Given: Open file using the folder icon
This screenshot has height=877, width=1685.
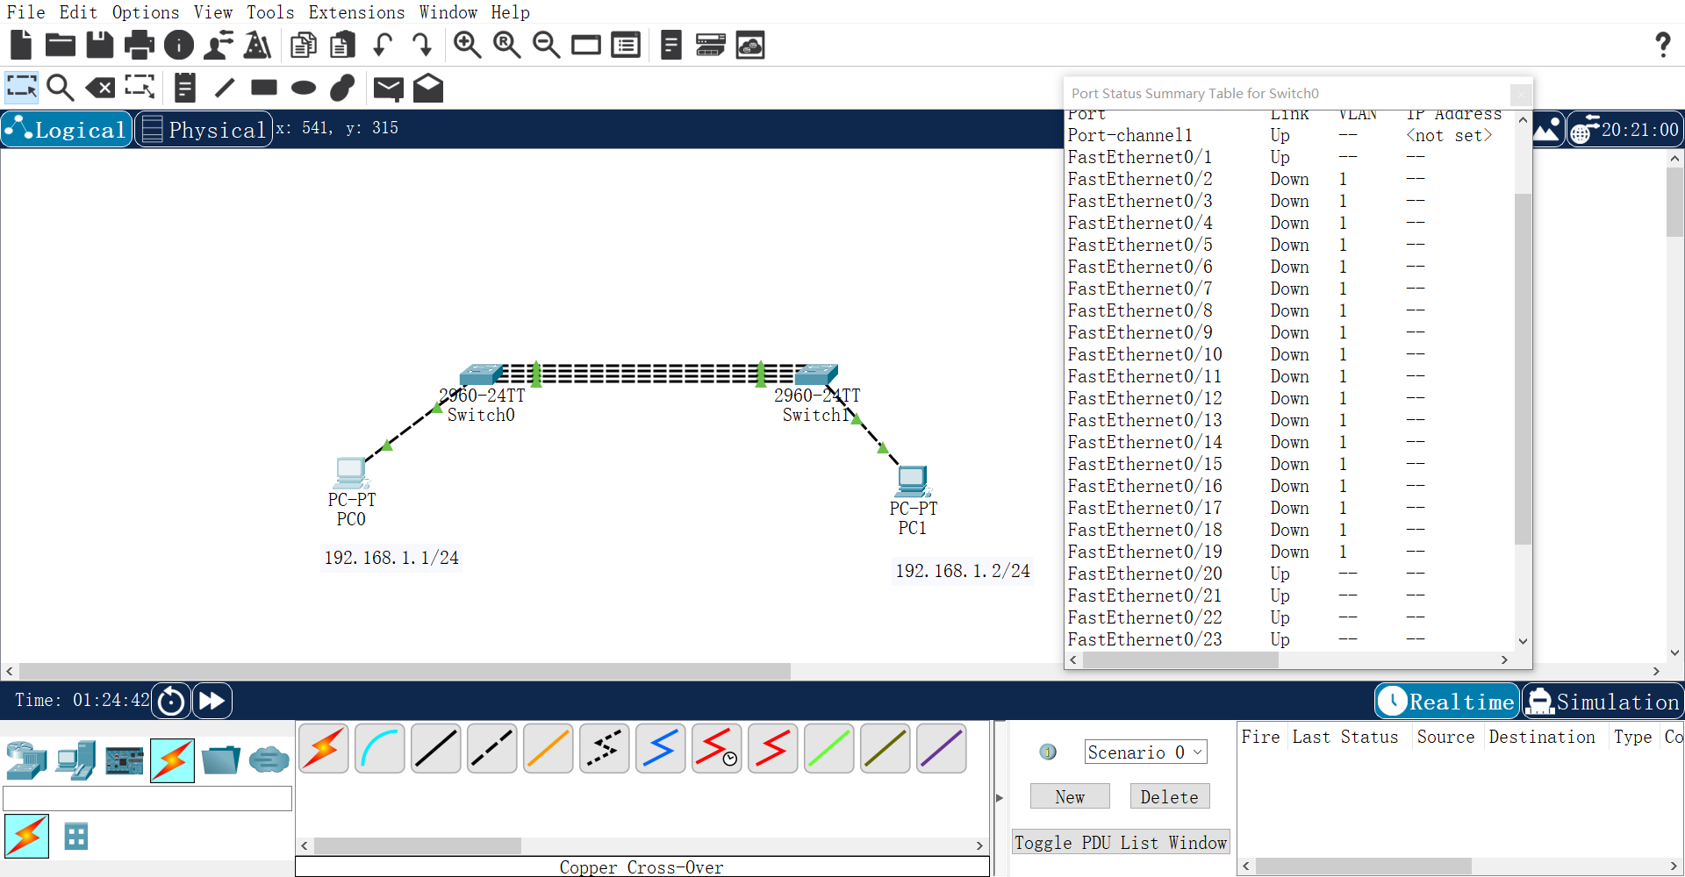Looking at the screenshot, I should click(61, 45).
